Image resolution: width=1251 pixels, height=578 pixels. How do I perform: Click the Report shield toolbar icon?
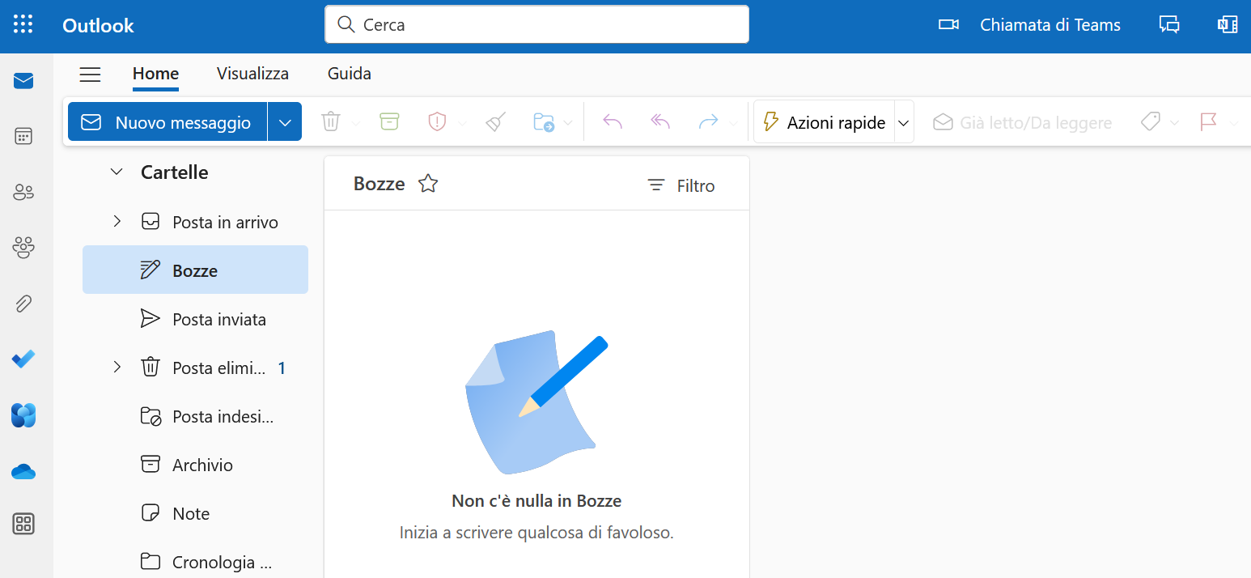point(437,122)
